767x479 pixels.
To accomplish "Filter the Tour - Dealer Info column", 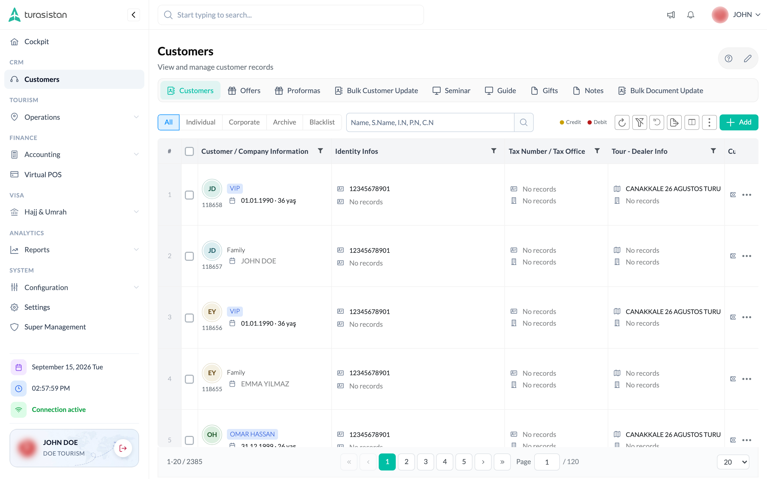I will (x=713, y=151).
